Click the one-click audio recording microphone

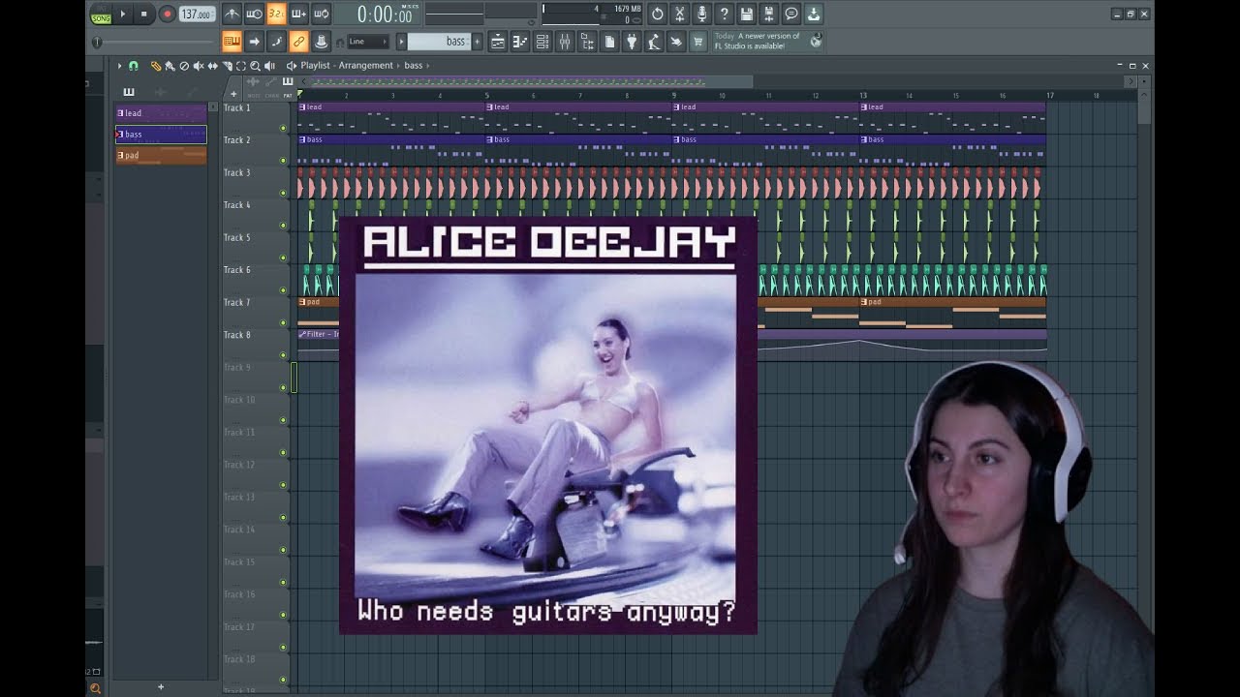[x=702, y=14]
